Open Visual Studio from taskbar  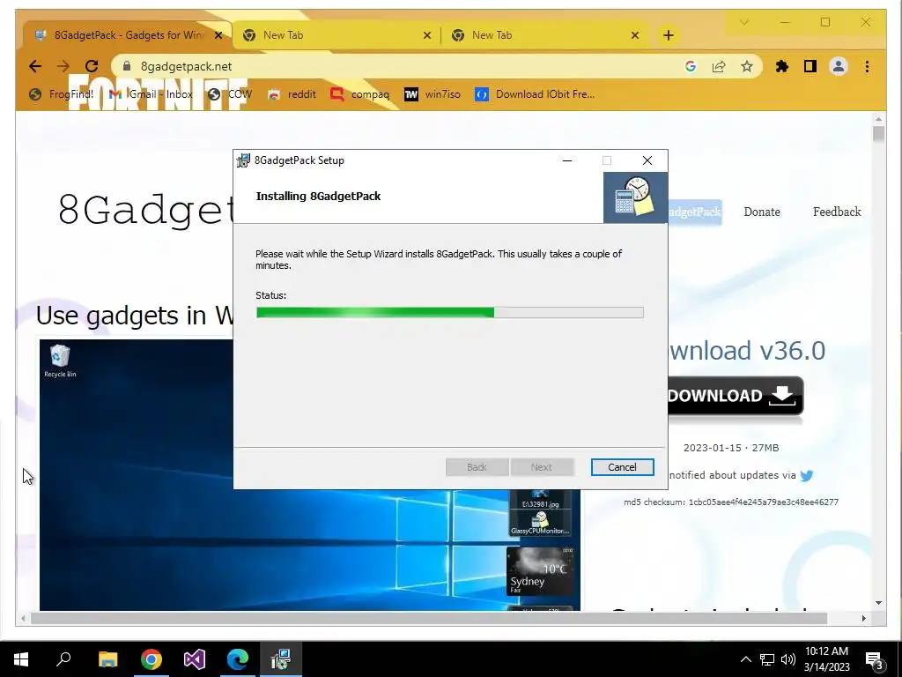coord(195,659)
